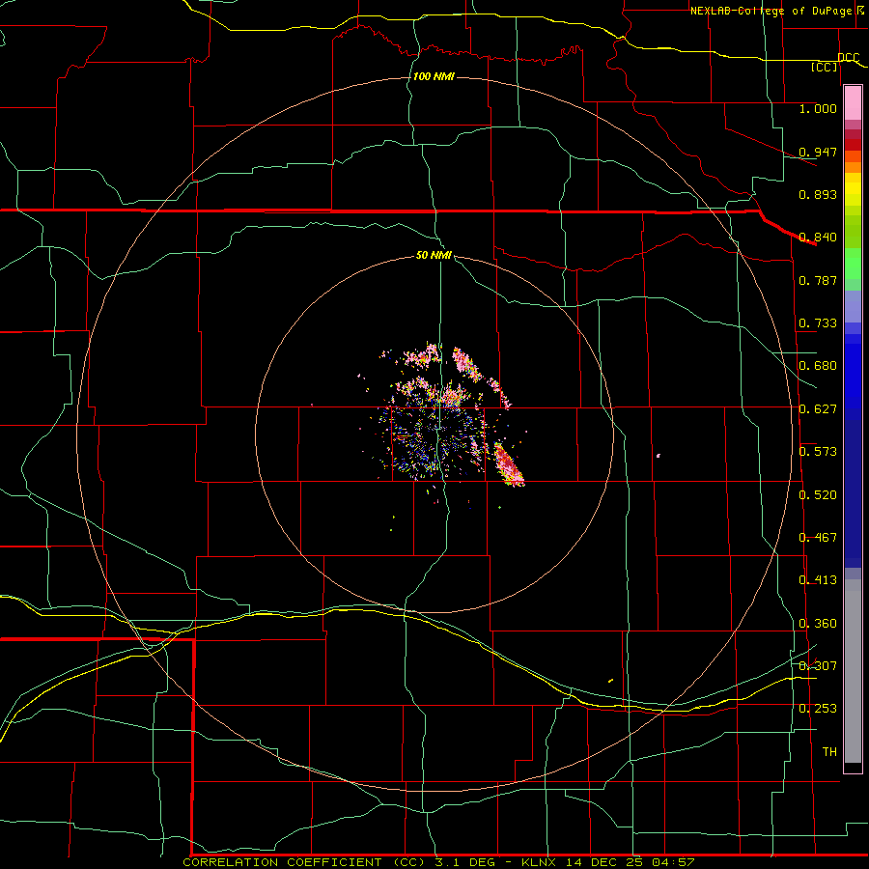Screen dimensions: 869x869
Task: Click the lavender segment of the color bar
Action: pos(853,306)
